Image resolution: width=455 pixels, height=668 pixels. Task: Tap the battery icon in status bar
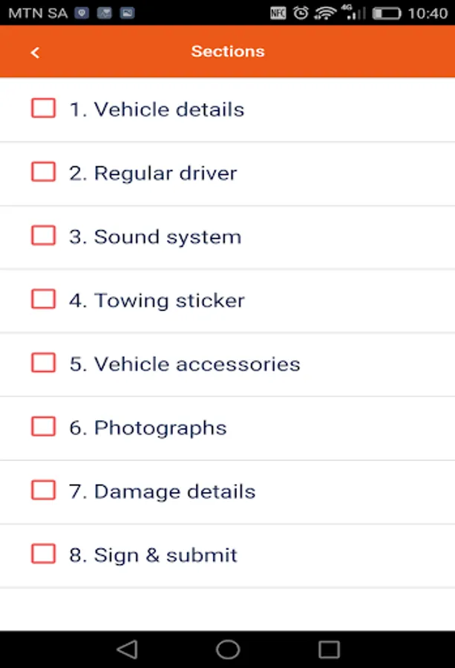[x=387, y=13]
